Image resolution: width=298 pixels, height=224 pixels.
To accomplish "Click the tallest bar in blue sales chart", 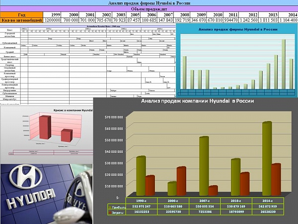I will (x=284, y=63).
